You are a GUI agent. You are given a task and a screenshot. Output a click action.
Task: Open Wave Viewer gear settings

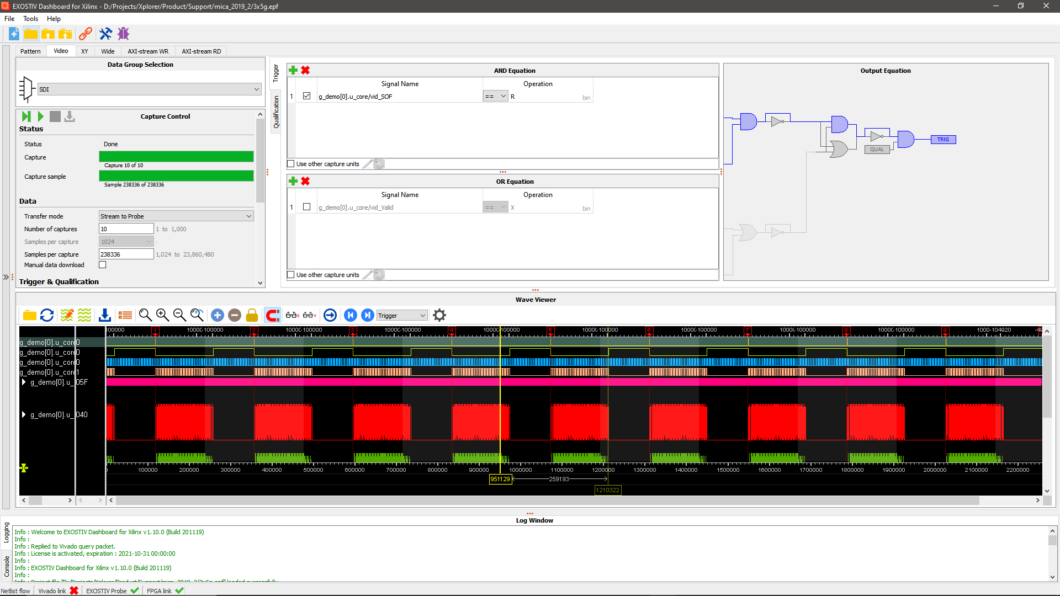point(439,315)
